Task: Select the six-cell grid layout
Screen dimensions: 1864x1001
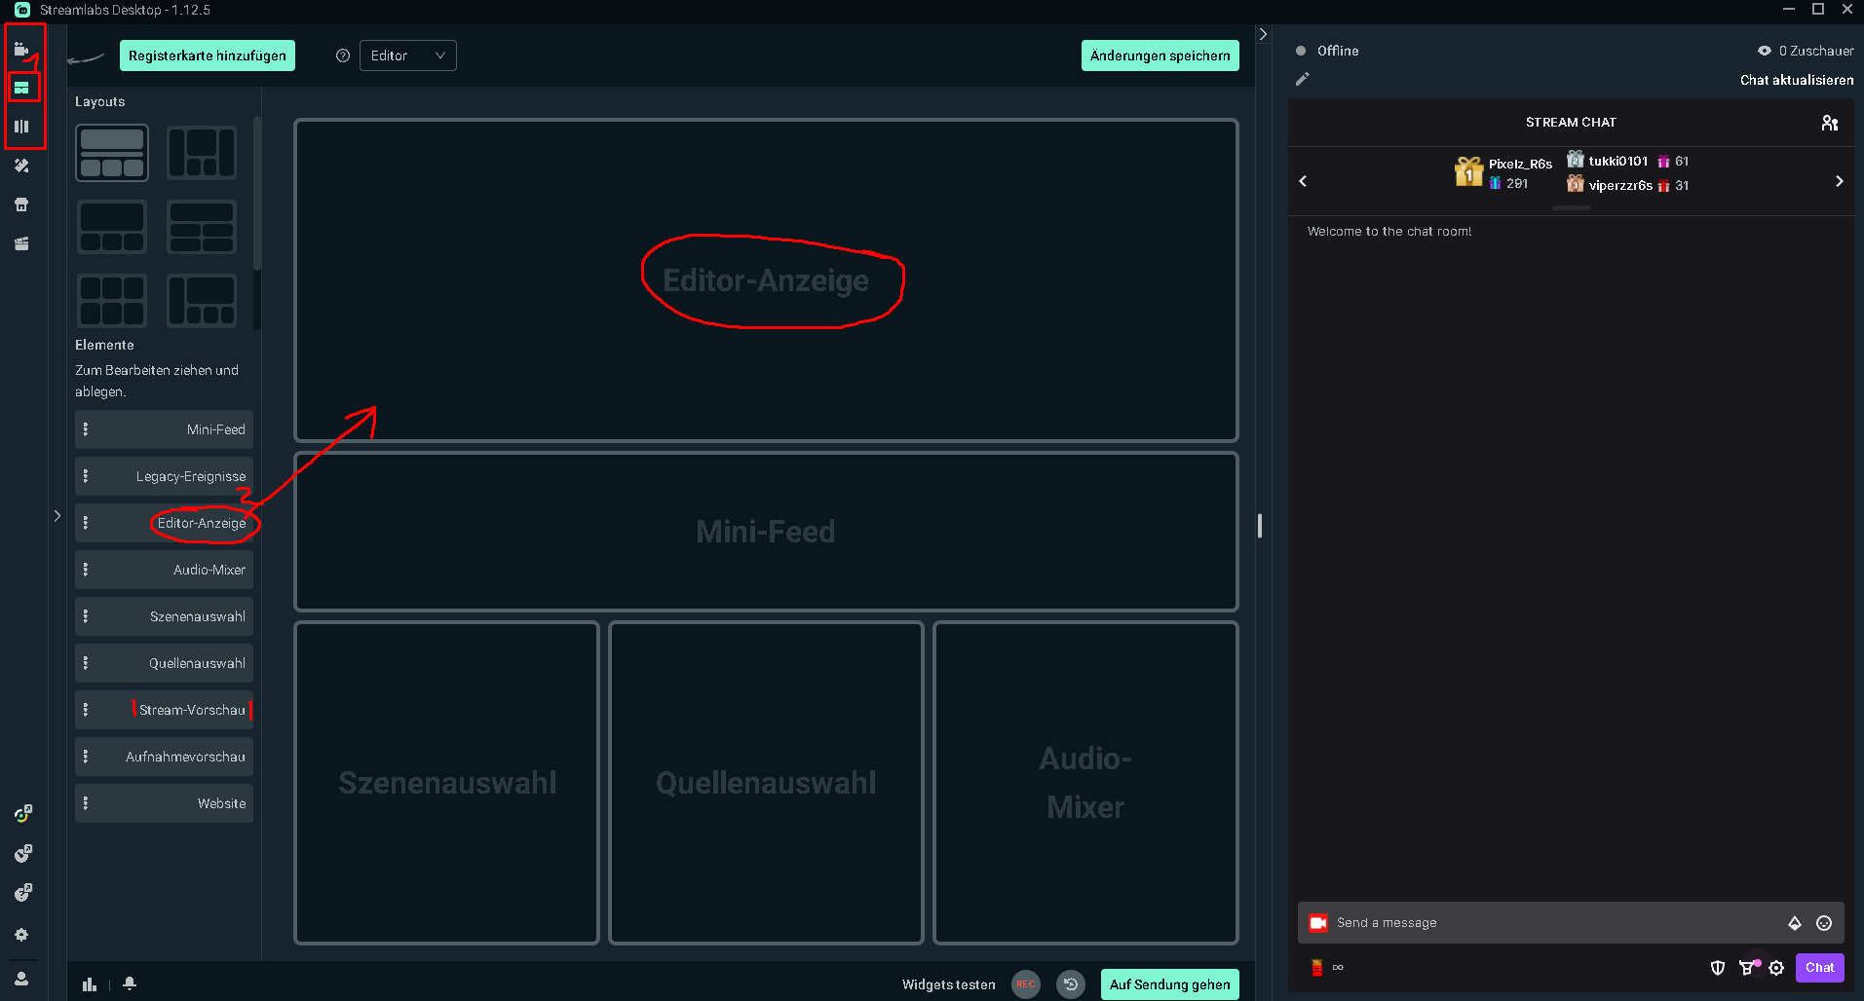Action: [112, 301]
